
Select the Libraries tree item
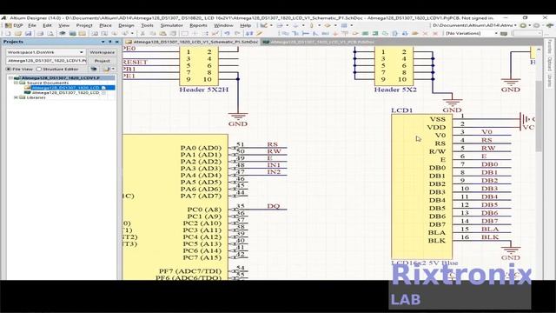36,97
